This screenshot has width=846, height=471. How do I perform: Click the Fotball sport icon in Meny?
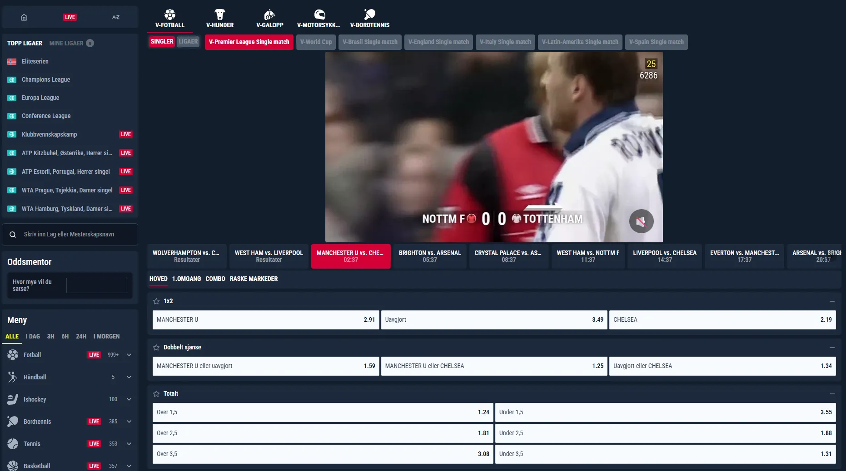13,355
